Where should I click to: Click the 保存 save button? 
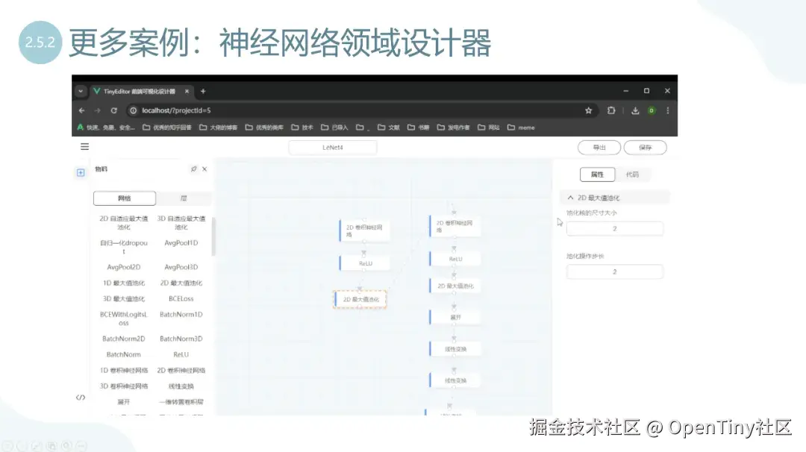(645, 147)
